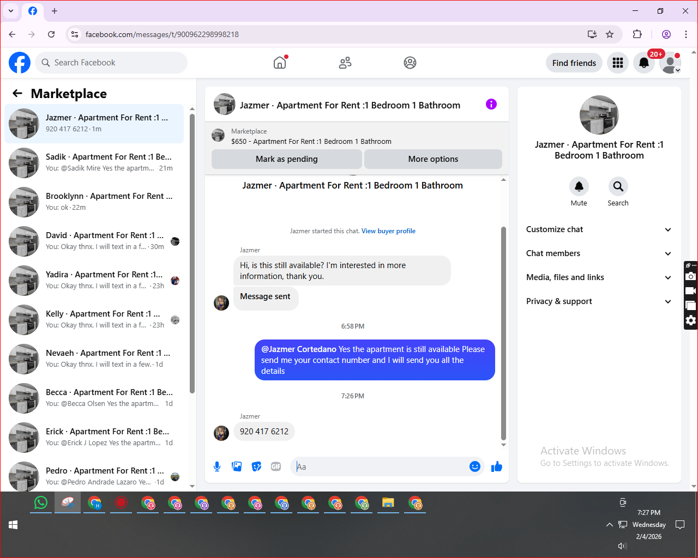
Task: View site information icon in address bar
Action: [75, 34]
